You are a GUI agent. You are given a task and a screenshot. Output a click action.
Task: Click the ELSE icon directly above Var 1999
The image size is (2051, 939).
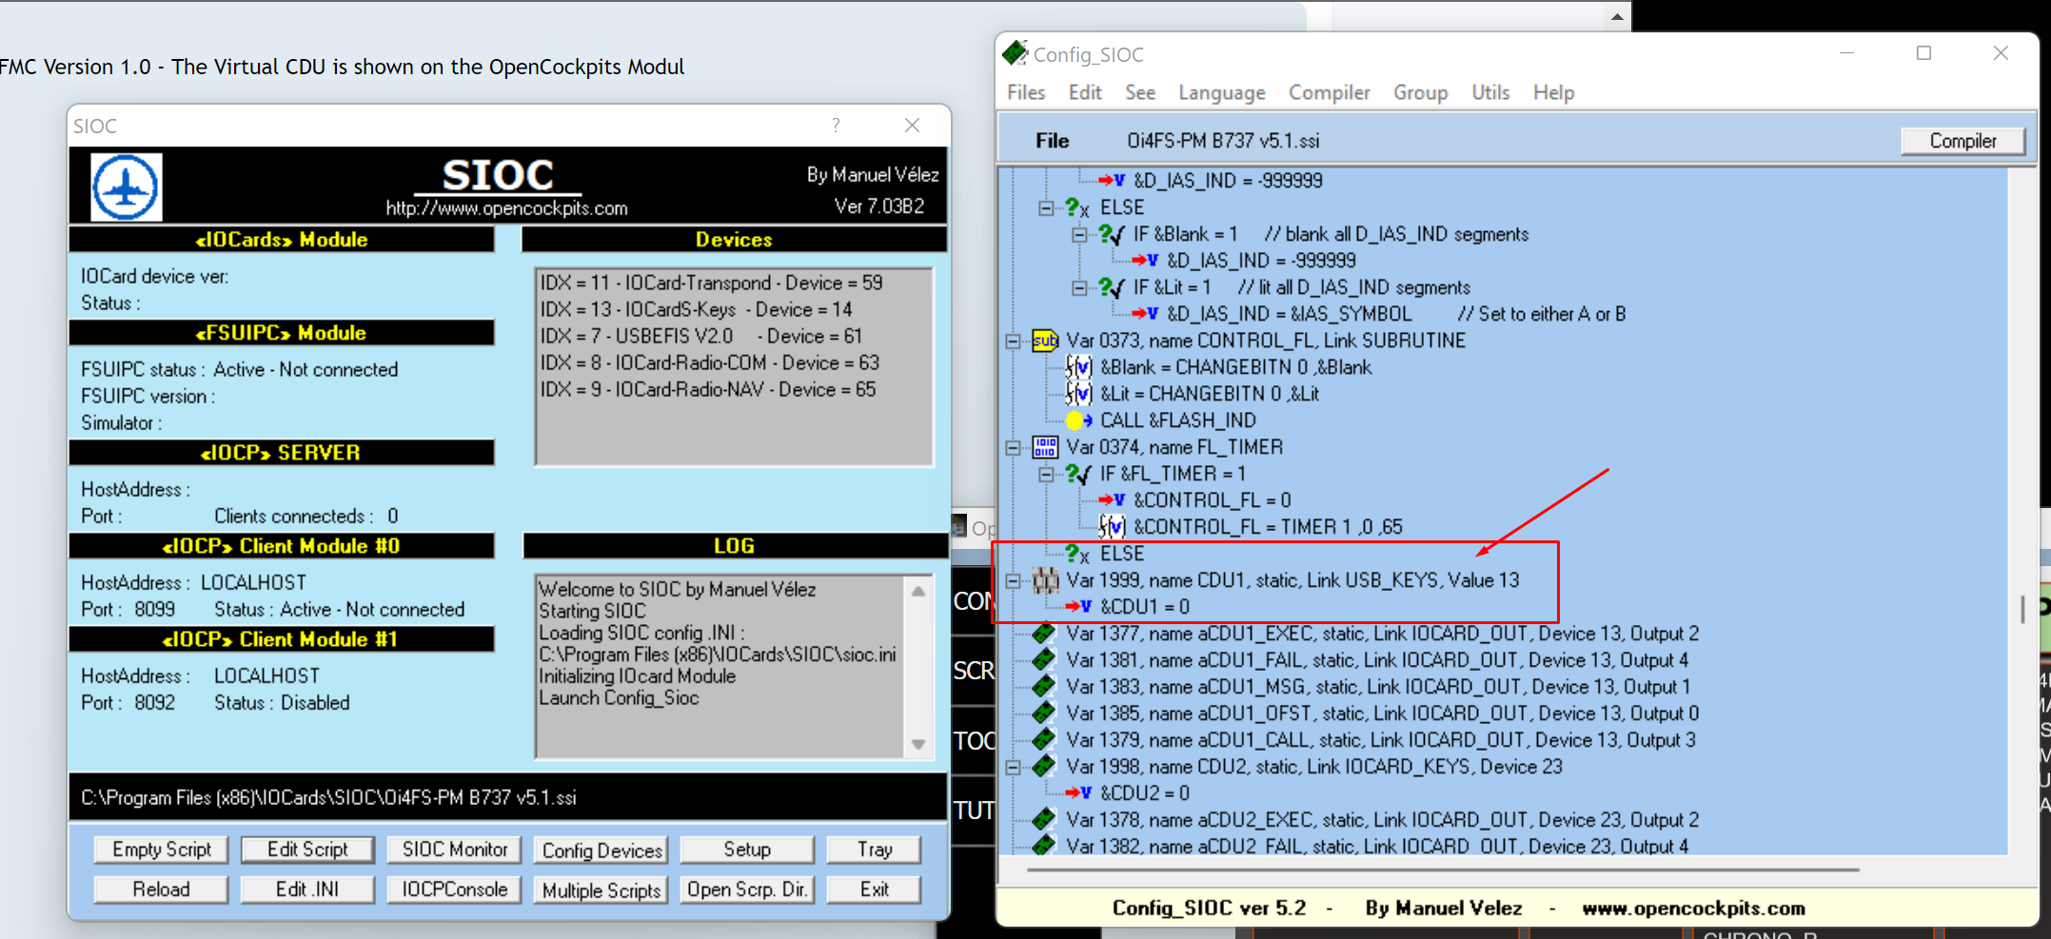pyautogui.click(x=1078, y=554)
